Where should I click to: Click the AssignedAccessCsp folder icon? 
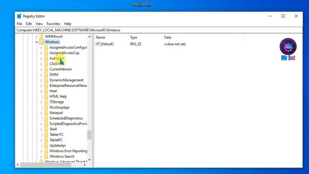tap(46, 53)
